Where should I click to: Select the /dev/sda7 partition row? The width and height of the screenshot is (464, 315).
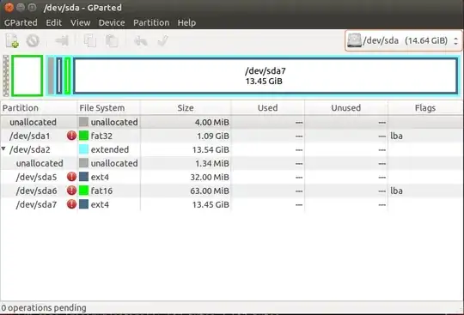pos(232,204)
